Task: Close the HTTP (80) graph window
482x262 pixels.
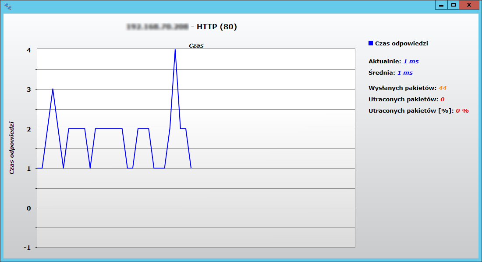Action: tap(469, 5)
